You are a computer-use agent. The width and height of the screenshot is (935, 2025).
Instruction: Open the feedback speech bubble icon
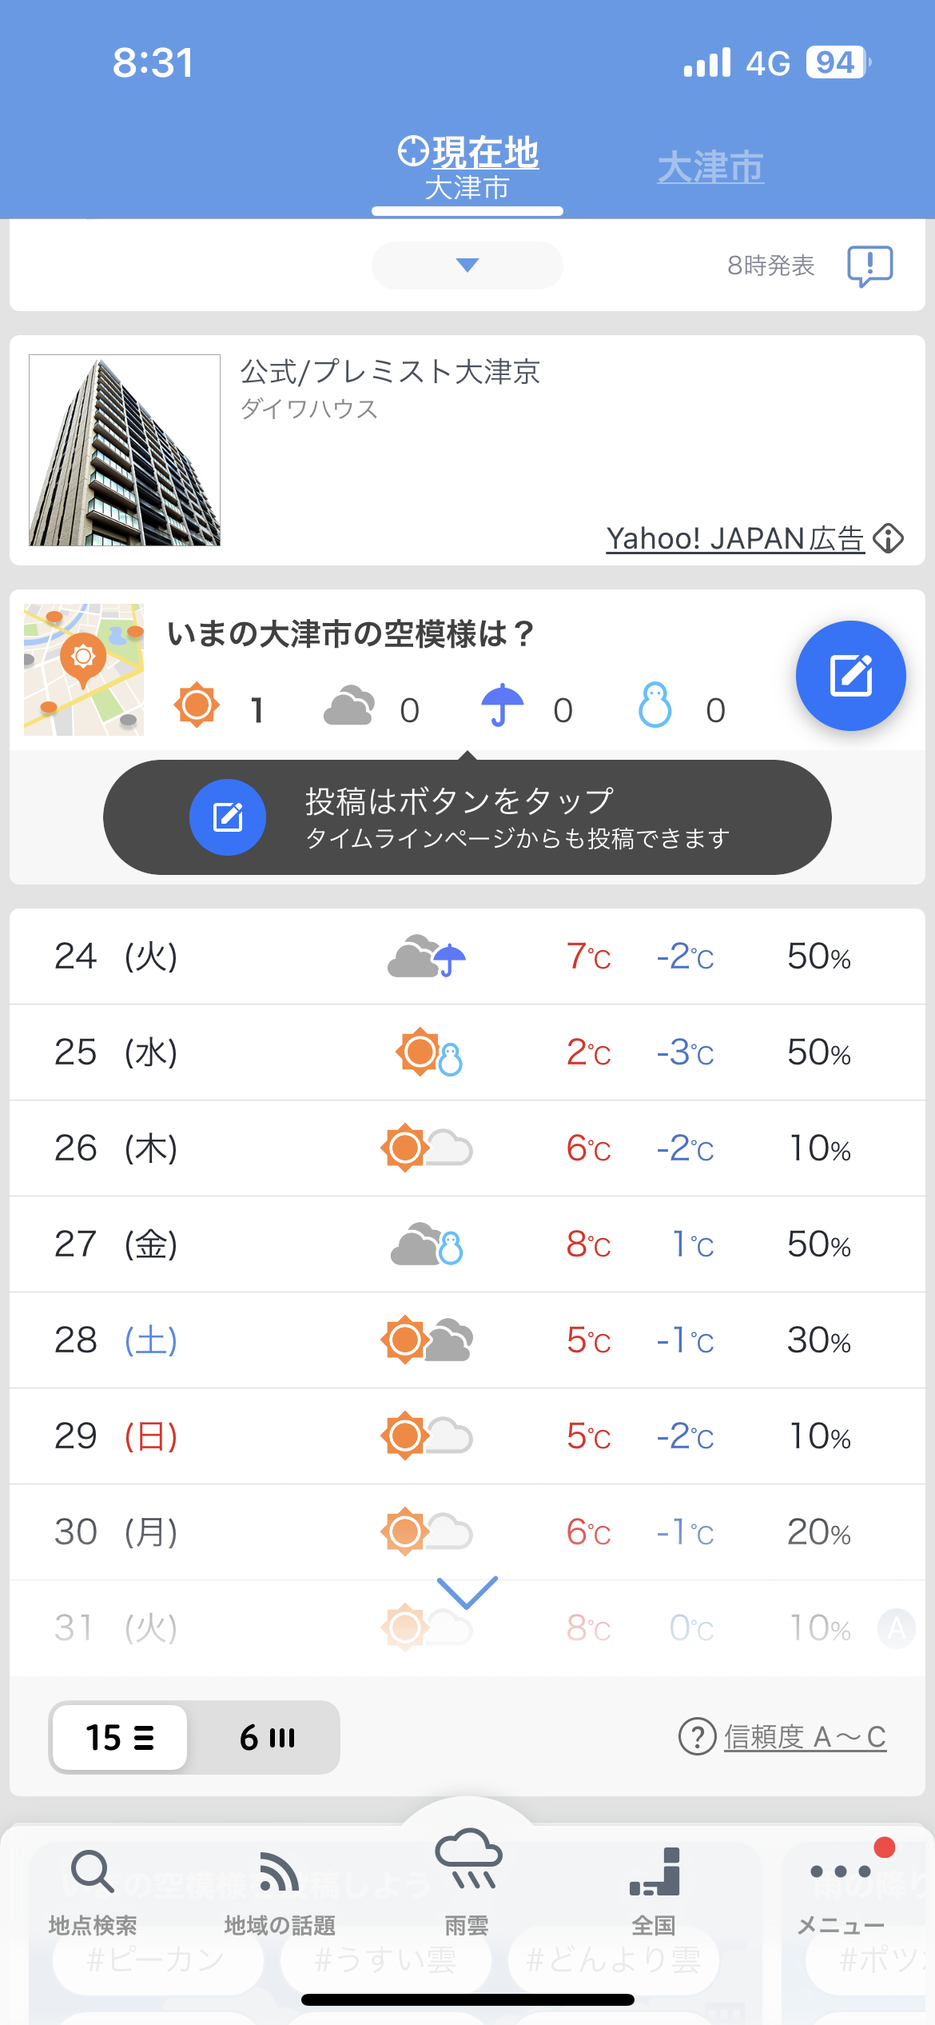click(869, 266)
